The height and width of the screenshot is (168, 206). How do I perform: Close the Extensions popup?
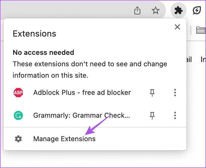177,27
